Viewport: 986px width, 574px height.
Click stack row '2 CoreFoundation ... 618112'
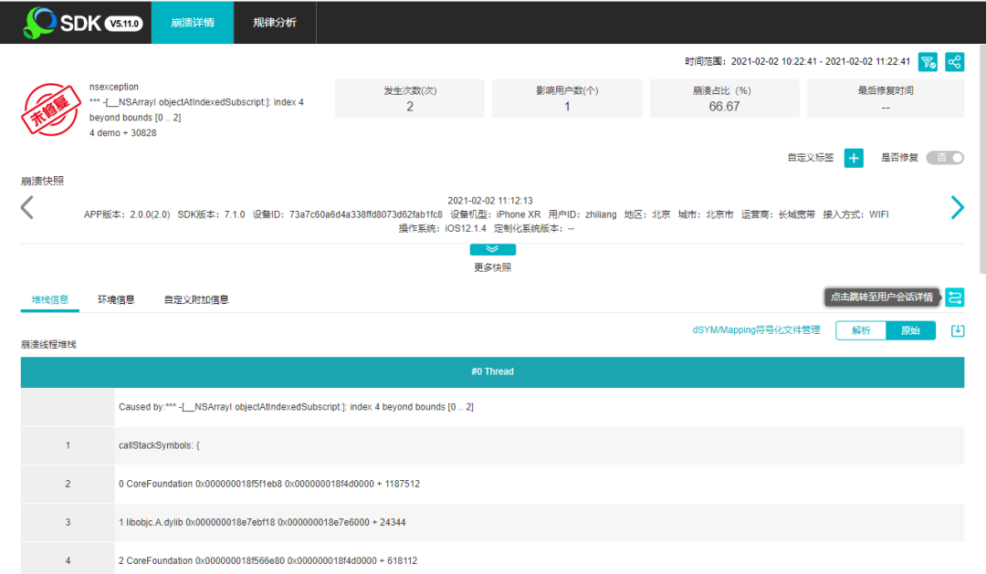coord(492,559)
